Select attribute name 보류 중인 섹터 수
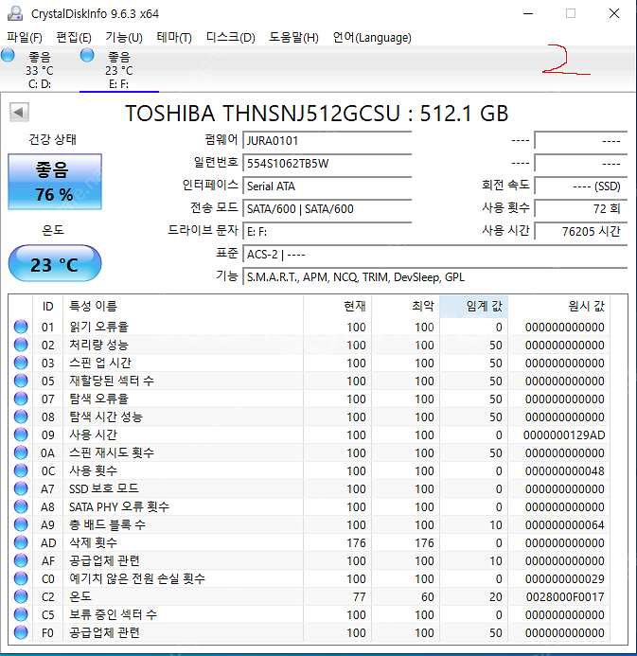 pyautogui.click(x=113, y=614)
